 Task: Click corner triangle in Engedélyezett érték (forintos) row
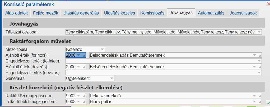(260, 61)
